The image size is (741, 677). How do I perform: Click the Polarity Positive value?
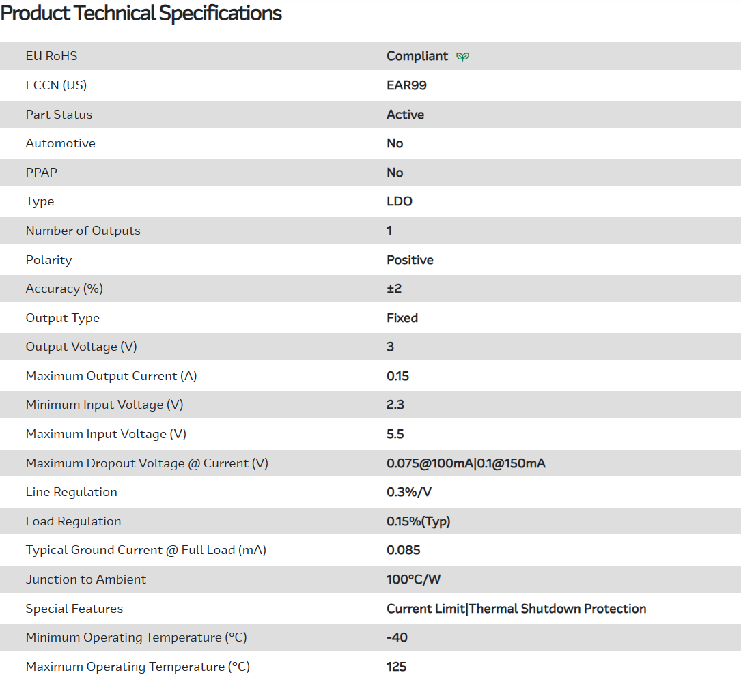[410, 260]
